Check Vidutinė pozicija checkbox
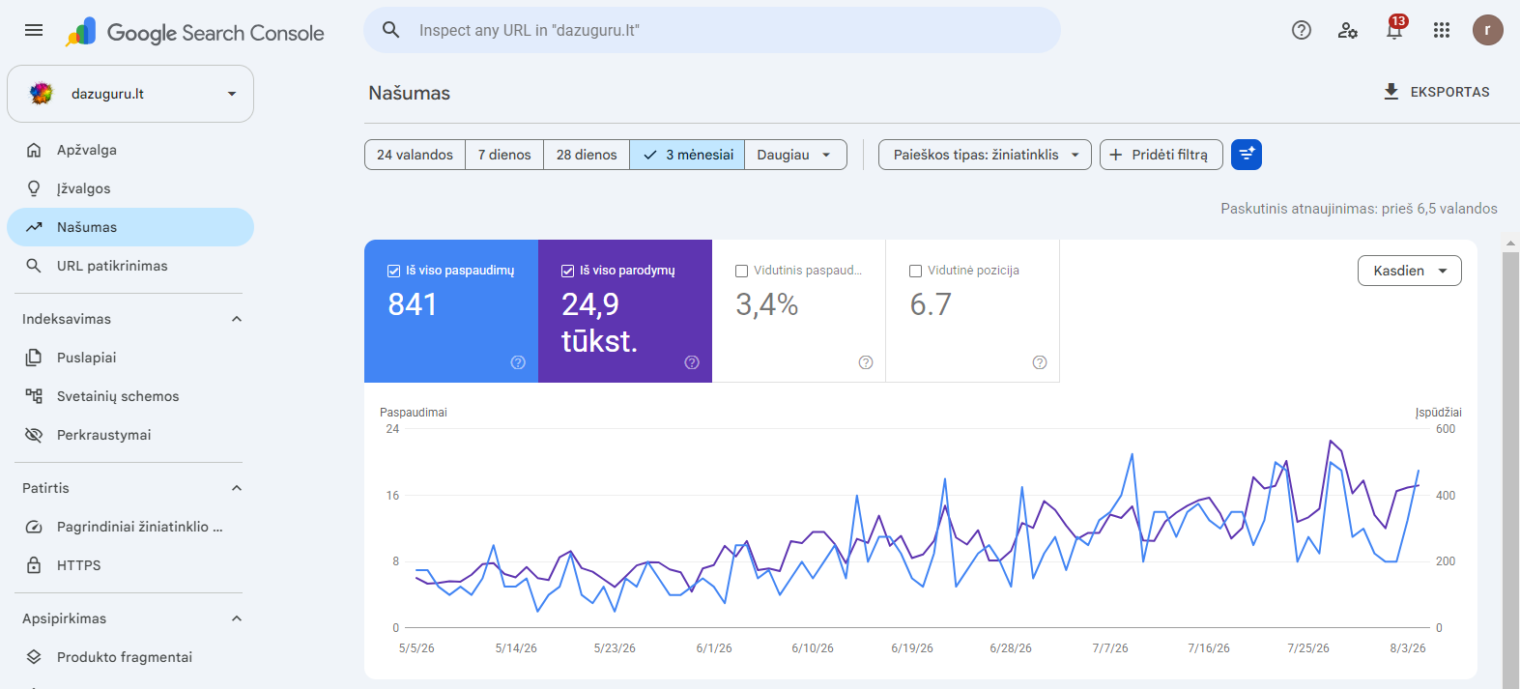Viewport: 1520px width, 689px height. (915, 271)
